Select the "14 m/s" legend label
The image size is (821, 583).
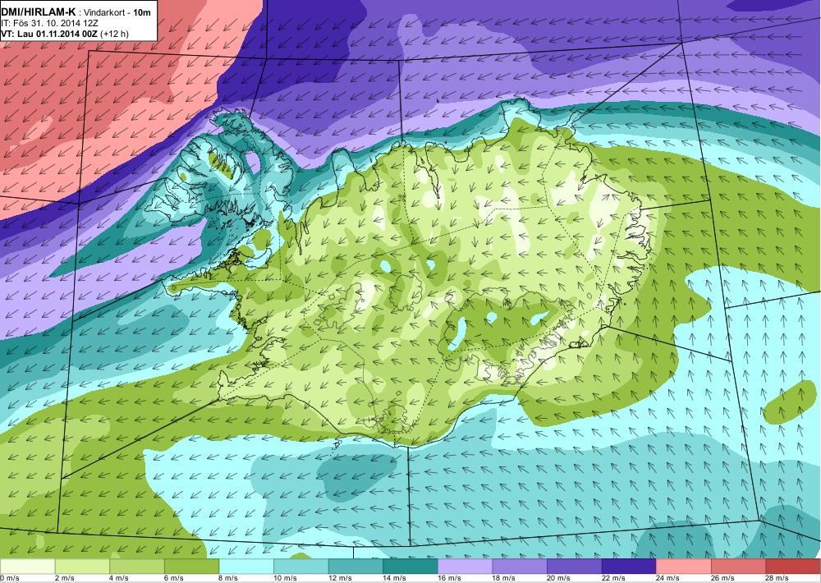pyautogui.click(x=396, y=578)
